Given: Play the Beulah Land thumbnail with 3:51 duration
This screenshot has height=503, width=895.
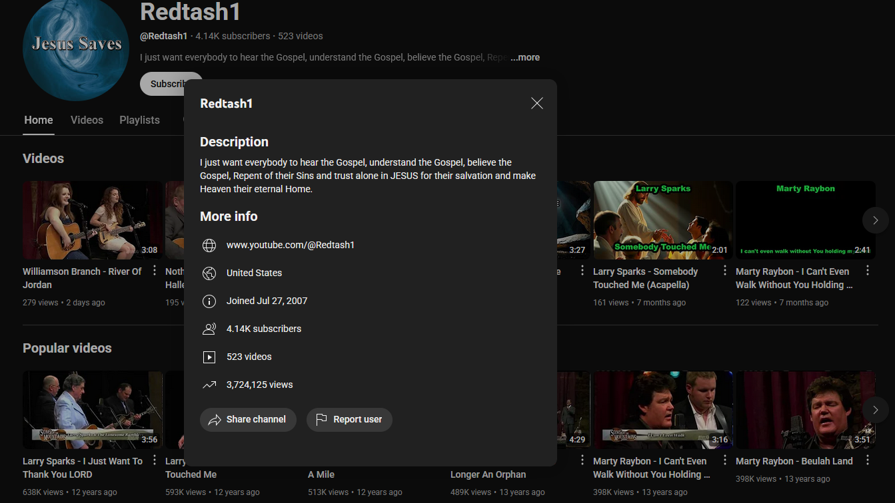Looking at the screenshot, I should click(806, 410).
